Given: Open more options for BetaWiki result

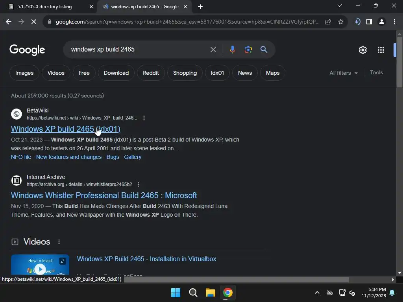Looking at the screenshot, I should 144,118.
